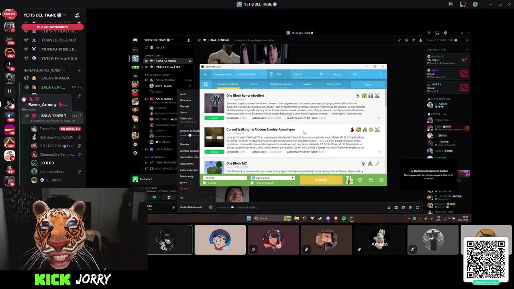Click muted mic icon on Botisimo row
The width and height of the screenshot is (514, 289).
pyautogui.click(x=79, y=137)
